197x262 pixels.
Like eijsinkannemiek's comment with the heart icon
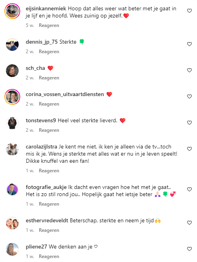pos(189,11)
